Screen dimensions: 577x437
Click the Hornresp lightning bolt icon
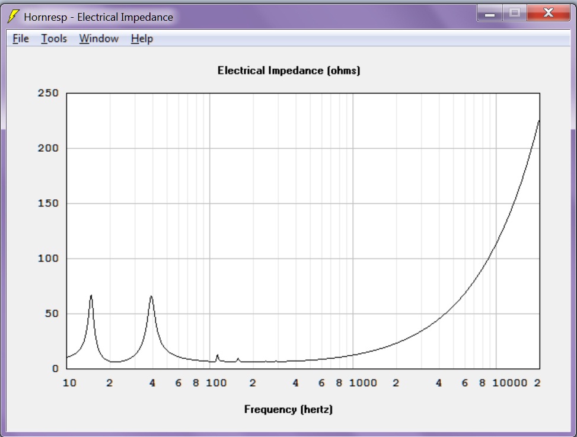(13, 16)
